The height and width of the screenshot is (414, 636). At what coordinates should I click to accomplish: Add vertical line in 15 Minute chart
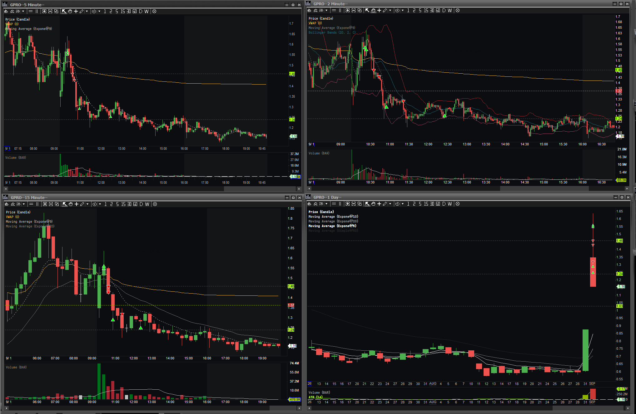pos(37,204)
